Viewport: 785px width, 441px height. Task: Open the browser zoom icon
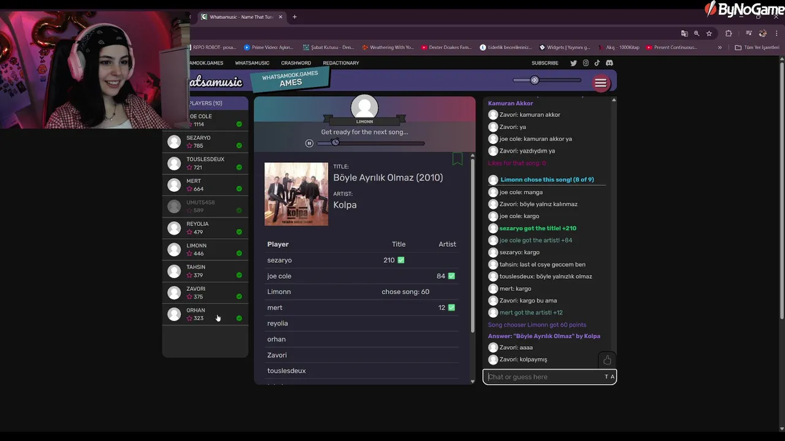pos(697,34)
